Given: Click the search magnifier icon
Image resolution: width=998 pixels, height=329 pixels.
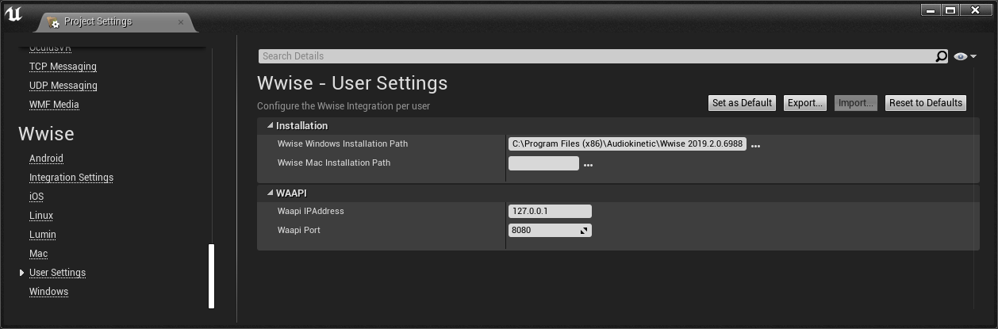Looking at the screenshot, I should [941, 56].
